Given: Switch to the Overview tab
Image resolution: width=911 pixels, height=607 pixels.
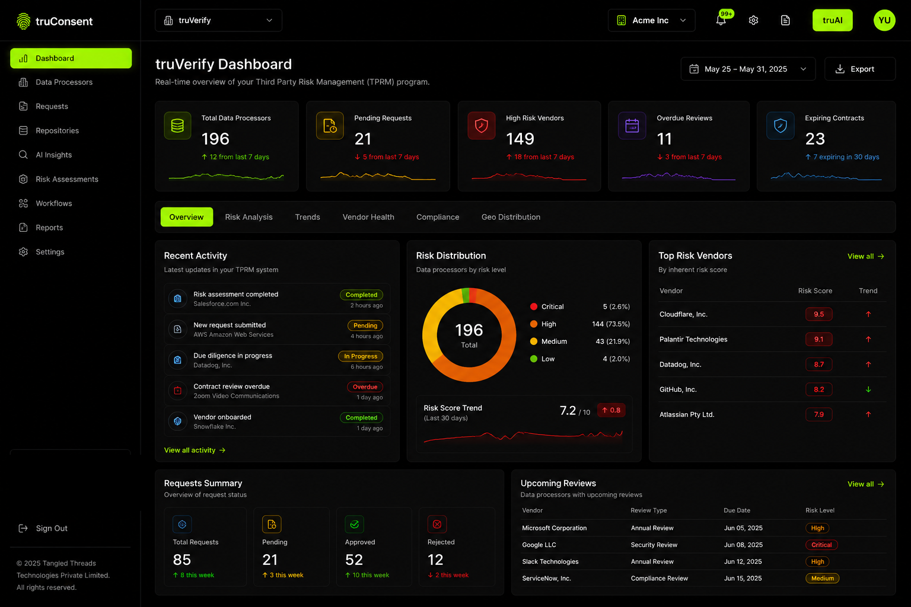Looking at the screenshot, I should 186,217.
